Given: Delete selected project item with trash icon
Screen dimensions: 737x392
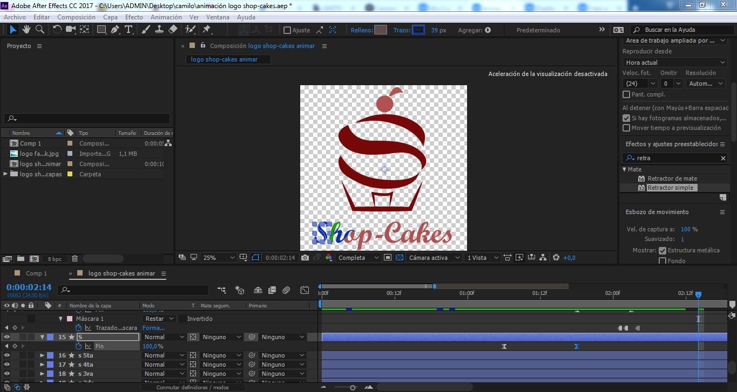Looking at the screenshot, I should pyautogui.click(x=75, y=259).
